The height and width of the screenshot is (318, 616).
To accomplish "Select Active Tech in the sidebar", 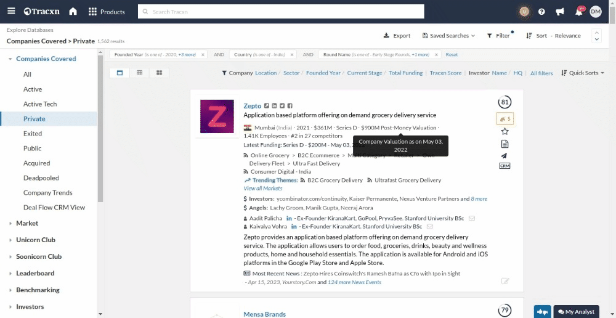I will point(40,104).
